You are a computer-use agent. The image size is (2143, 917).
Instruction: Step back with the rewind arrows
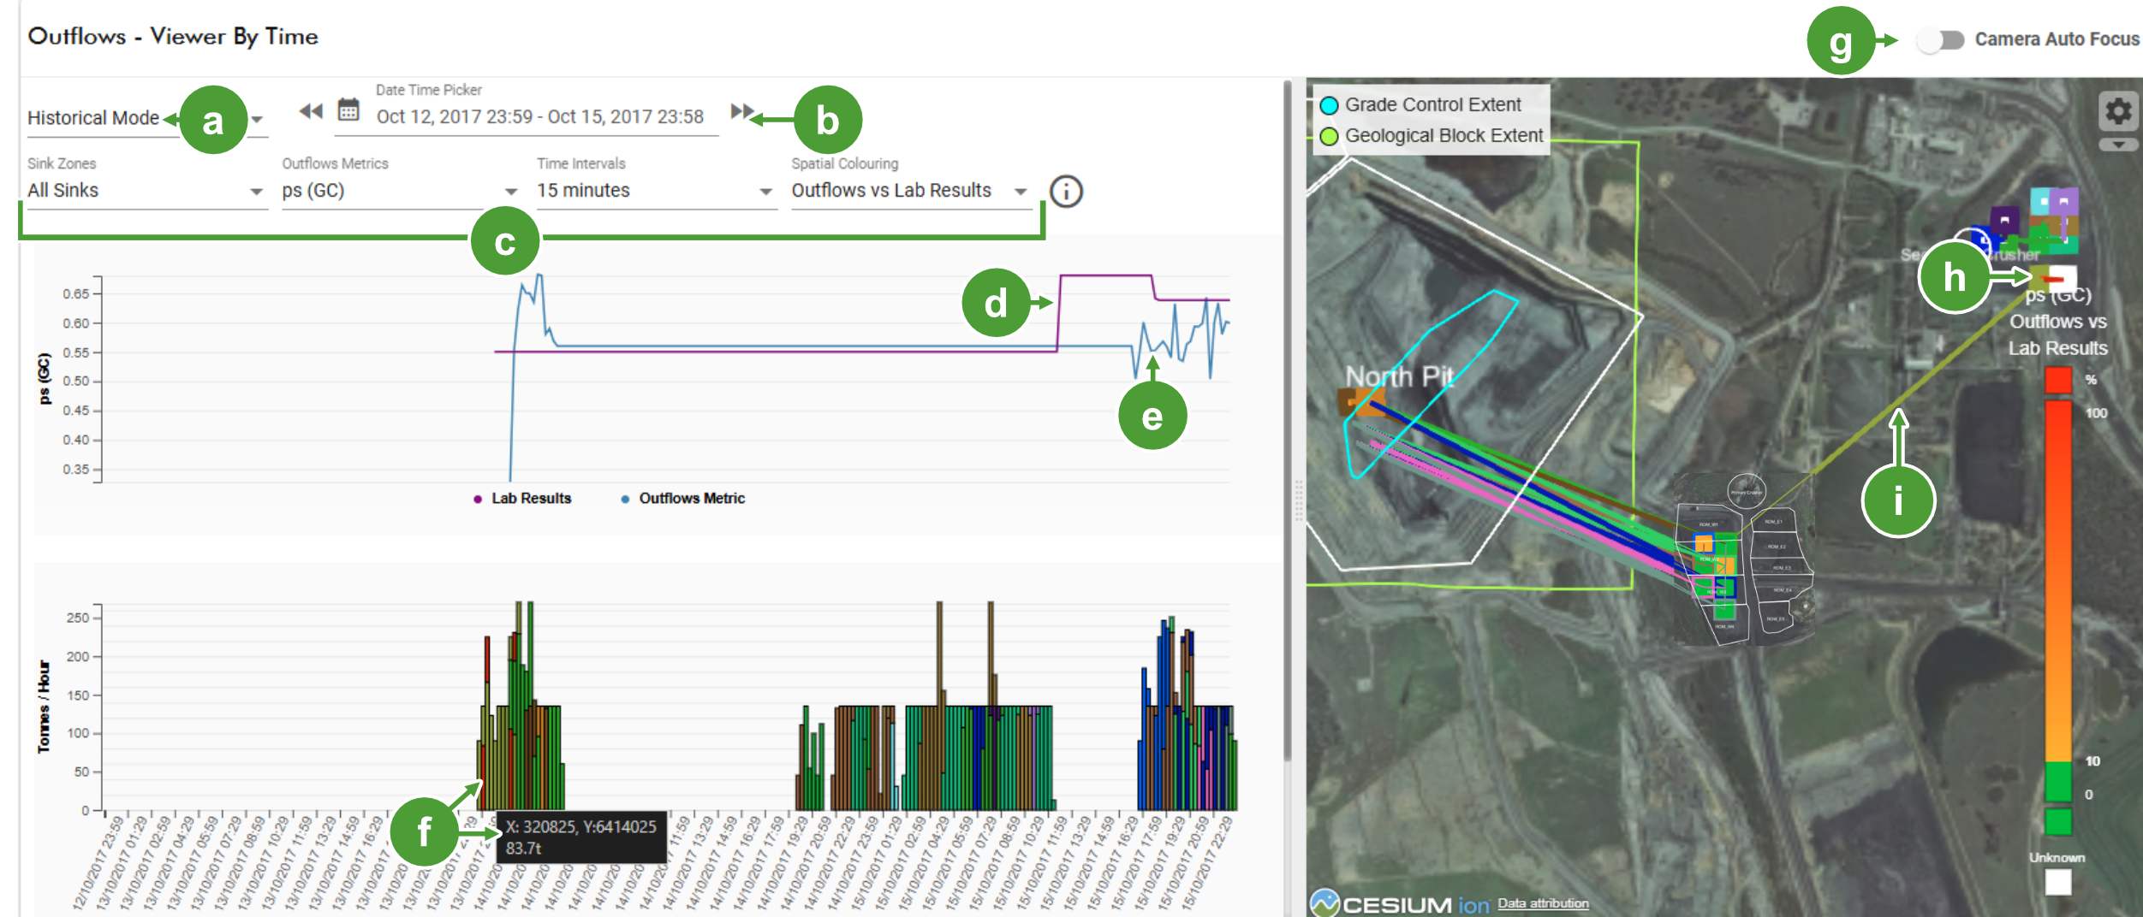[311, 111]
